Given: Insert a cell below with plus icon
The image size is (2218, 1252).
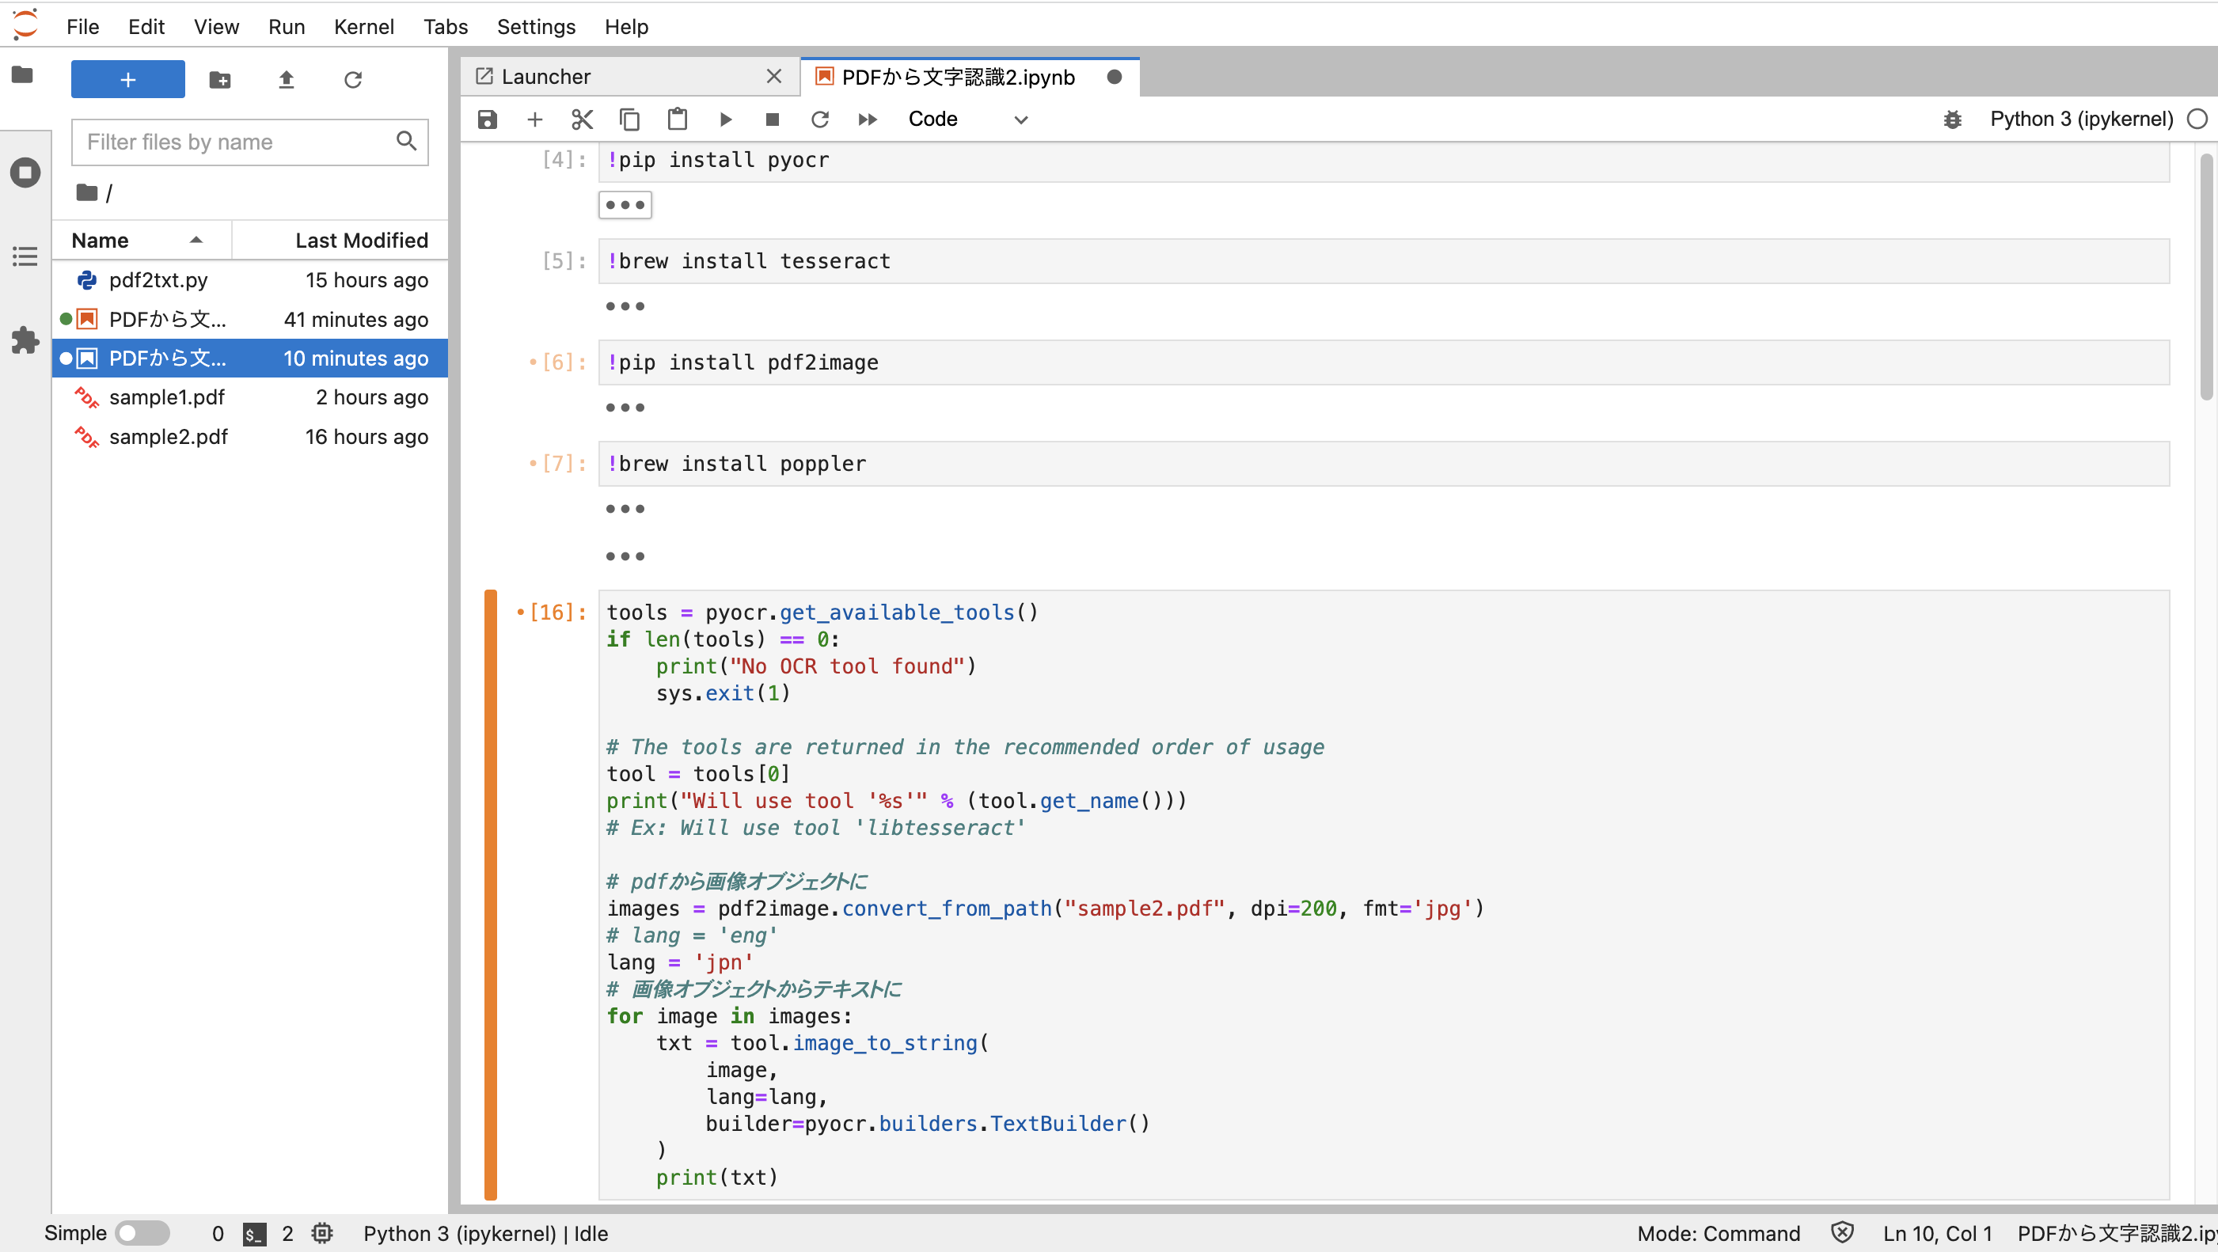Looking at the screenshot, I should click(x=534, y=120).
